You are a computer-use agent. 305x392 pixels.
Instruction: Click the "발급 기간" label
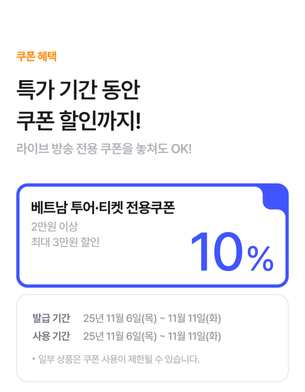tap(51, 318)
